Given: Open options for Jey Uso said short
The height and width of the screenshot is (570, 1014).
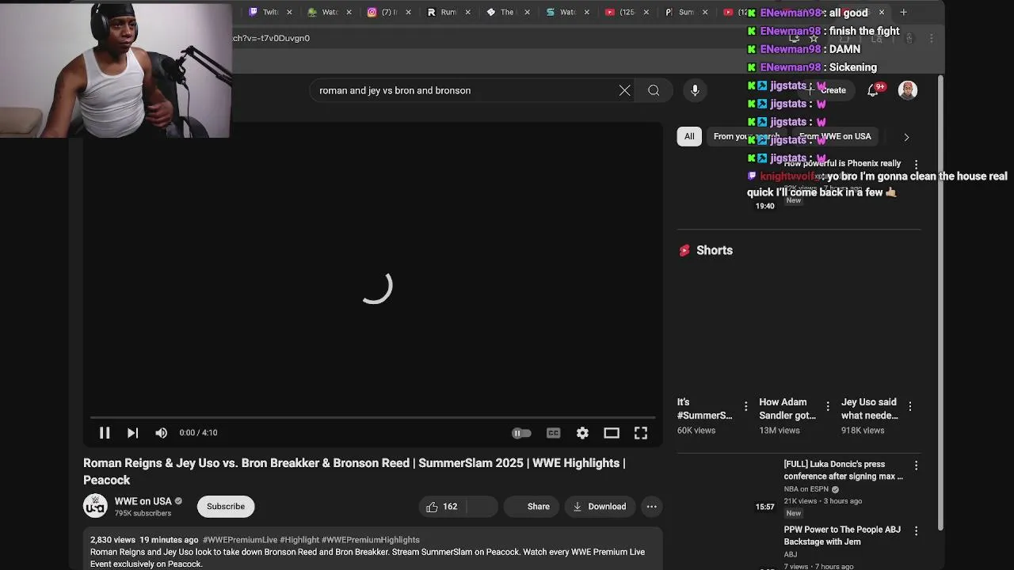Looking at the screenshot, I should (910, 407).
